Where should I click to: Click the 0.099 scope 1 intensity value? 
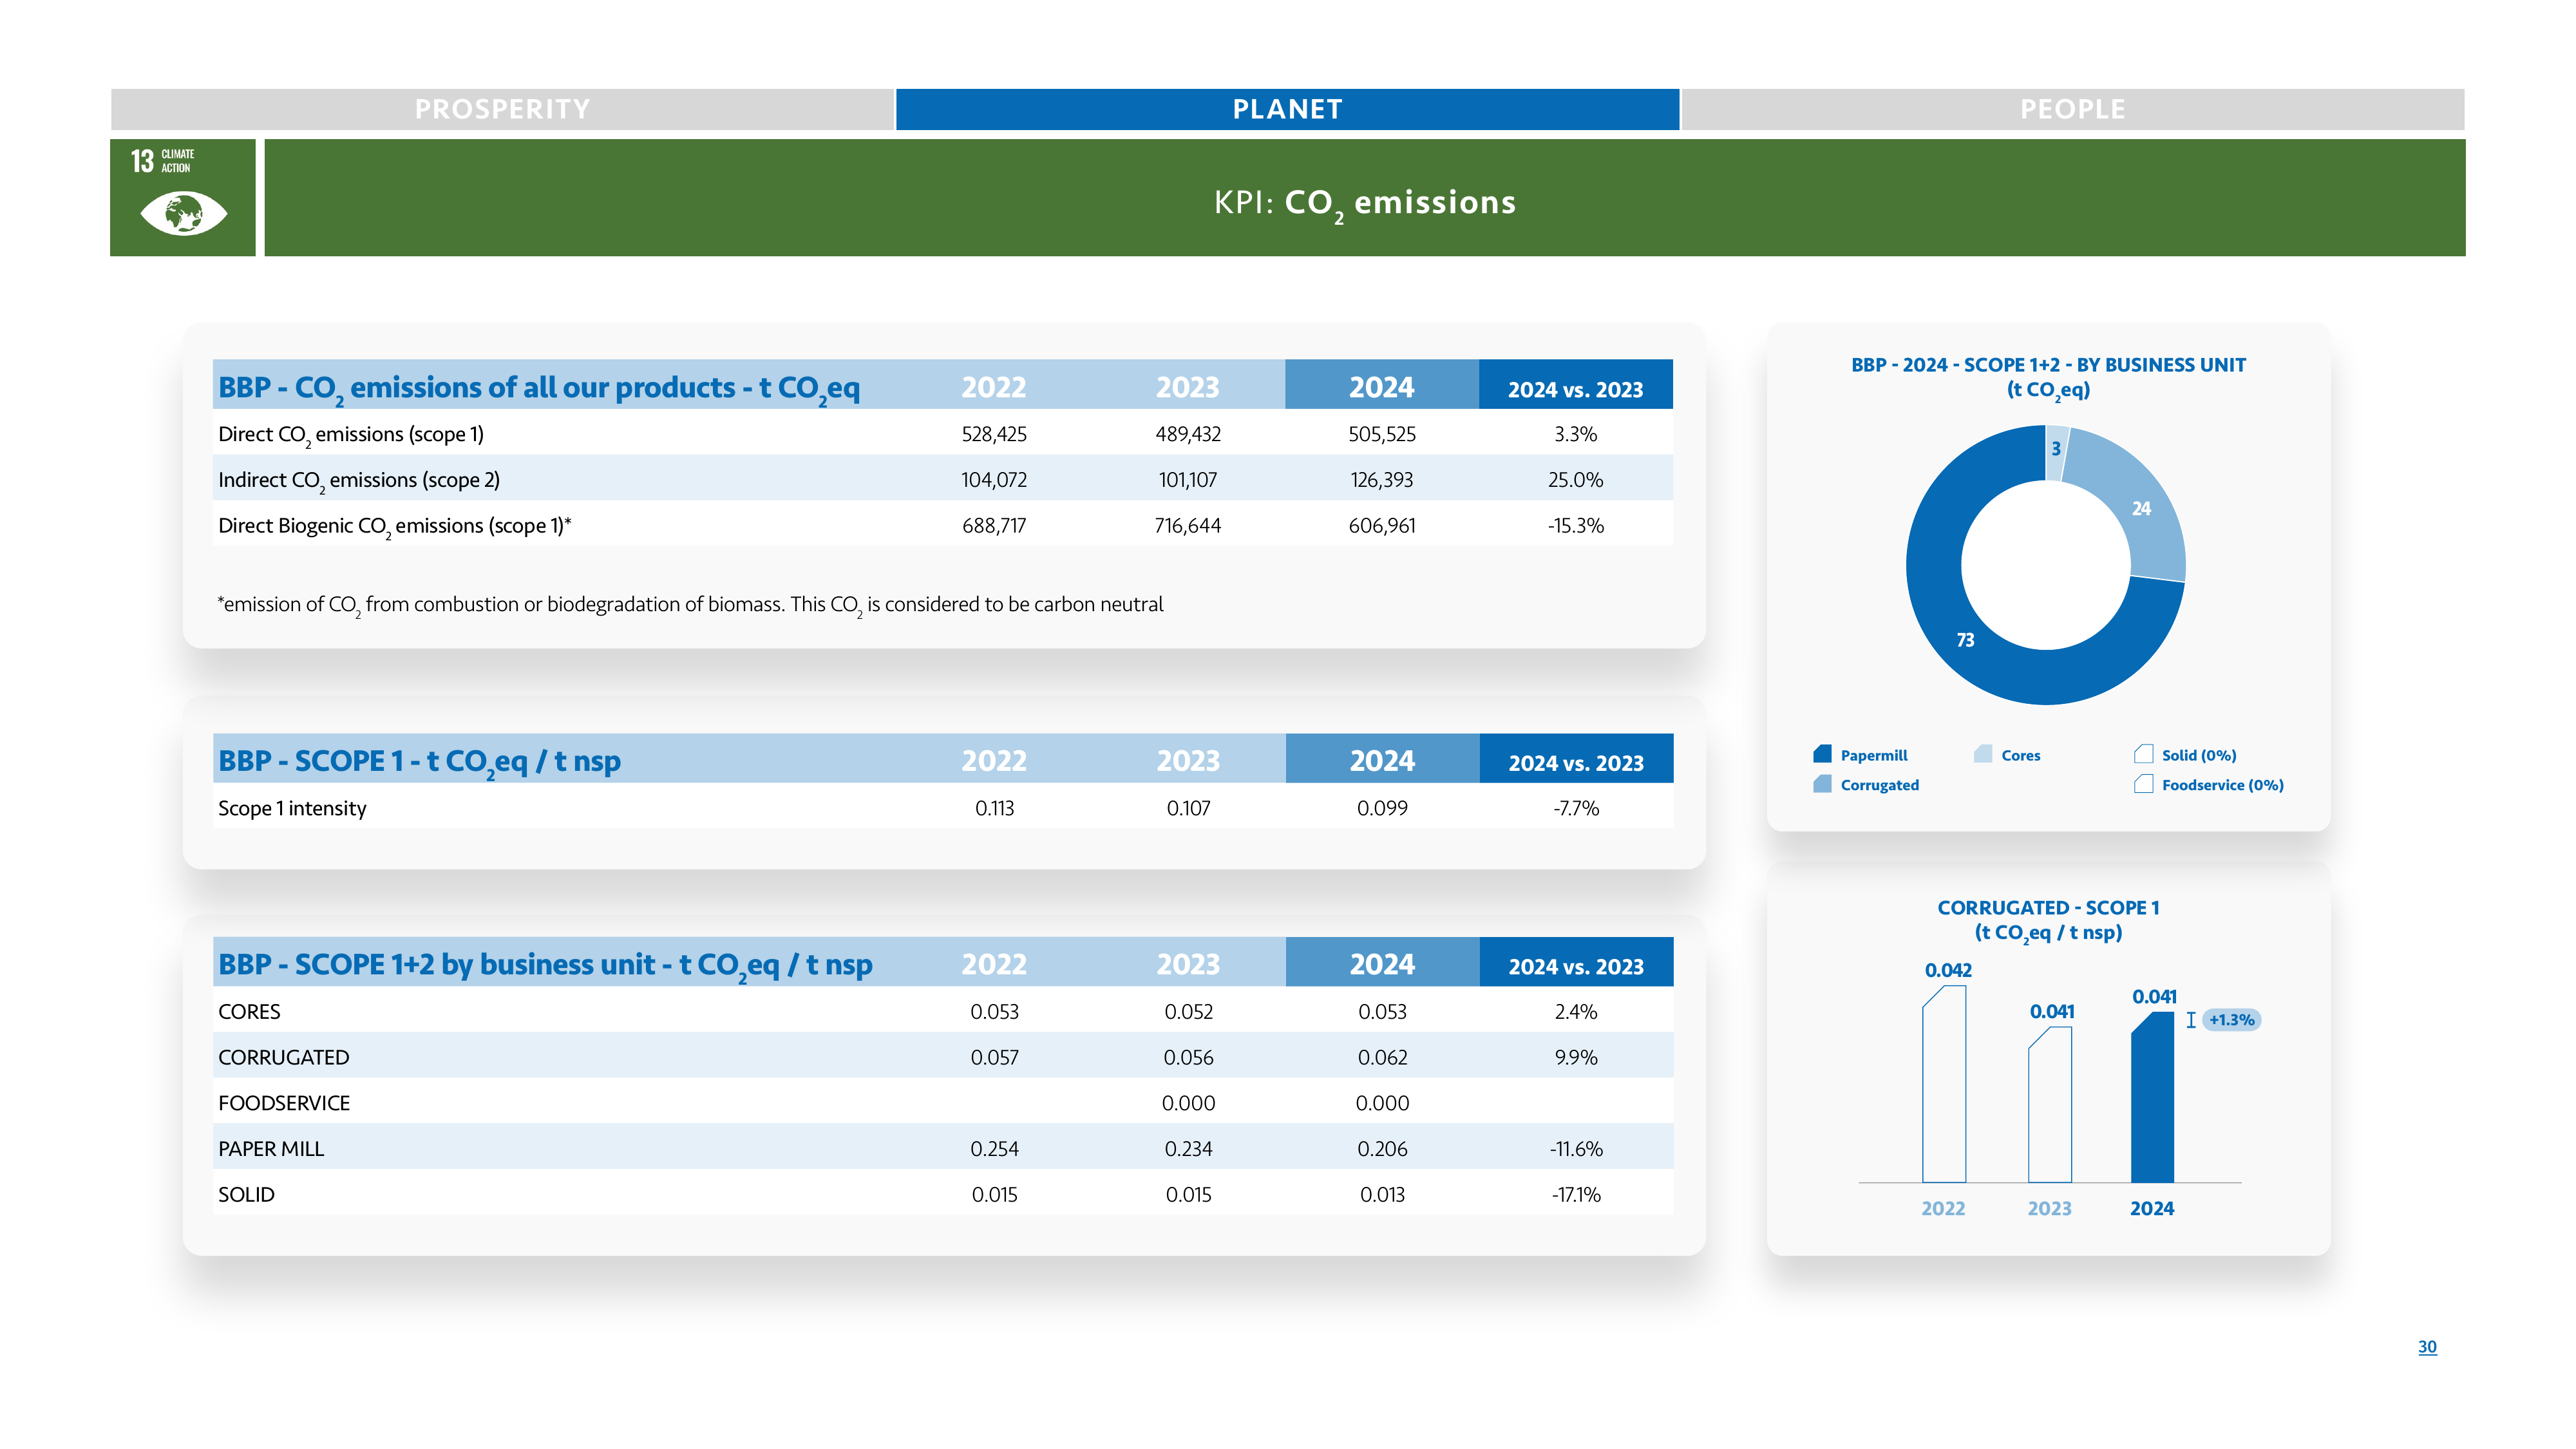[x=1382, y=808]
